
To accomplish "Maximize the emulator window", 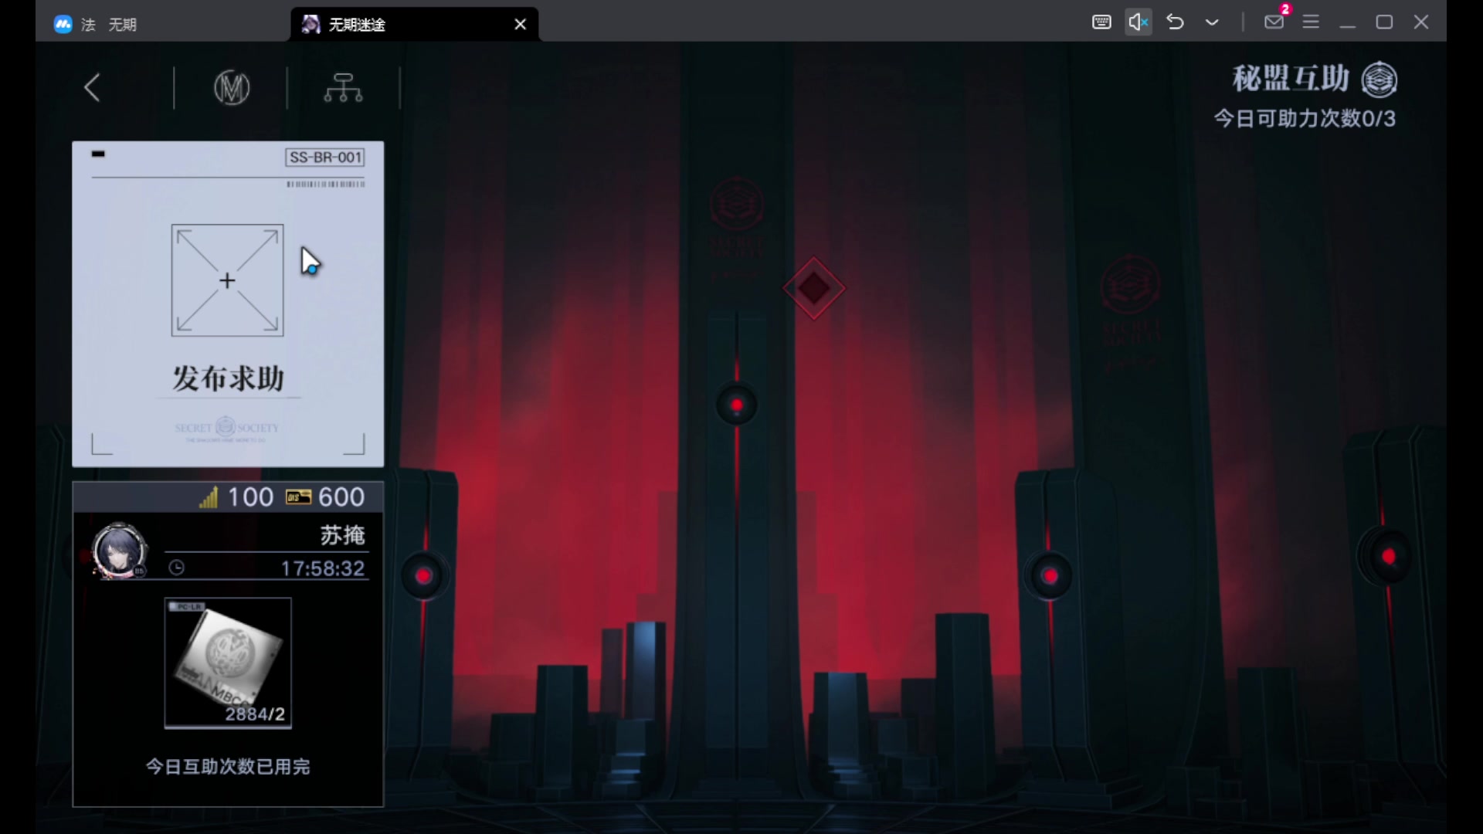I will pos(1384,22).
